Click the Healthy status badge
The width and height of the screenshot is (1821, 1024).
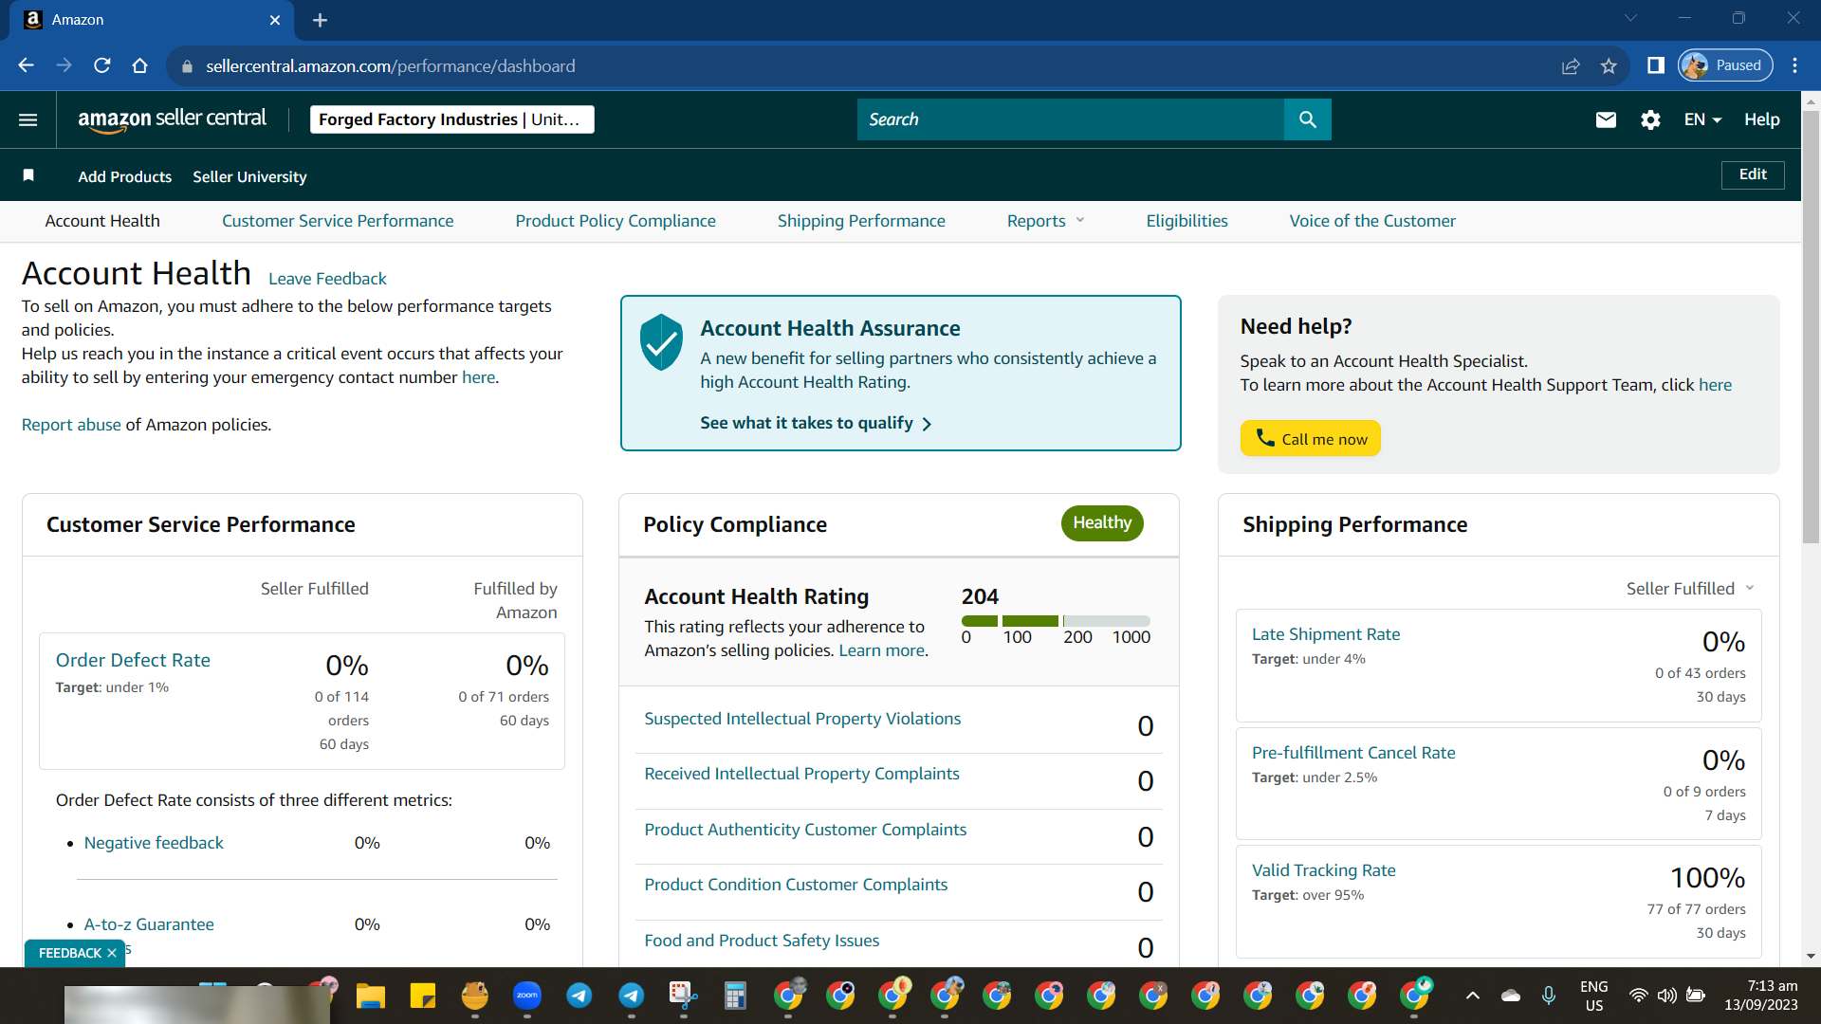pyautogui.click(x=1102, y=523)
